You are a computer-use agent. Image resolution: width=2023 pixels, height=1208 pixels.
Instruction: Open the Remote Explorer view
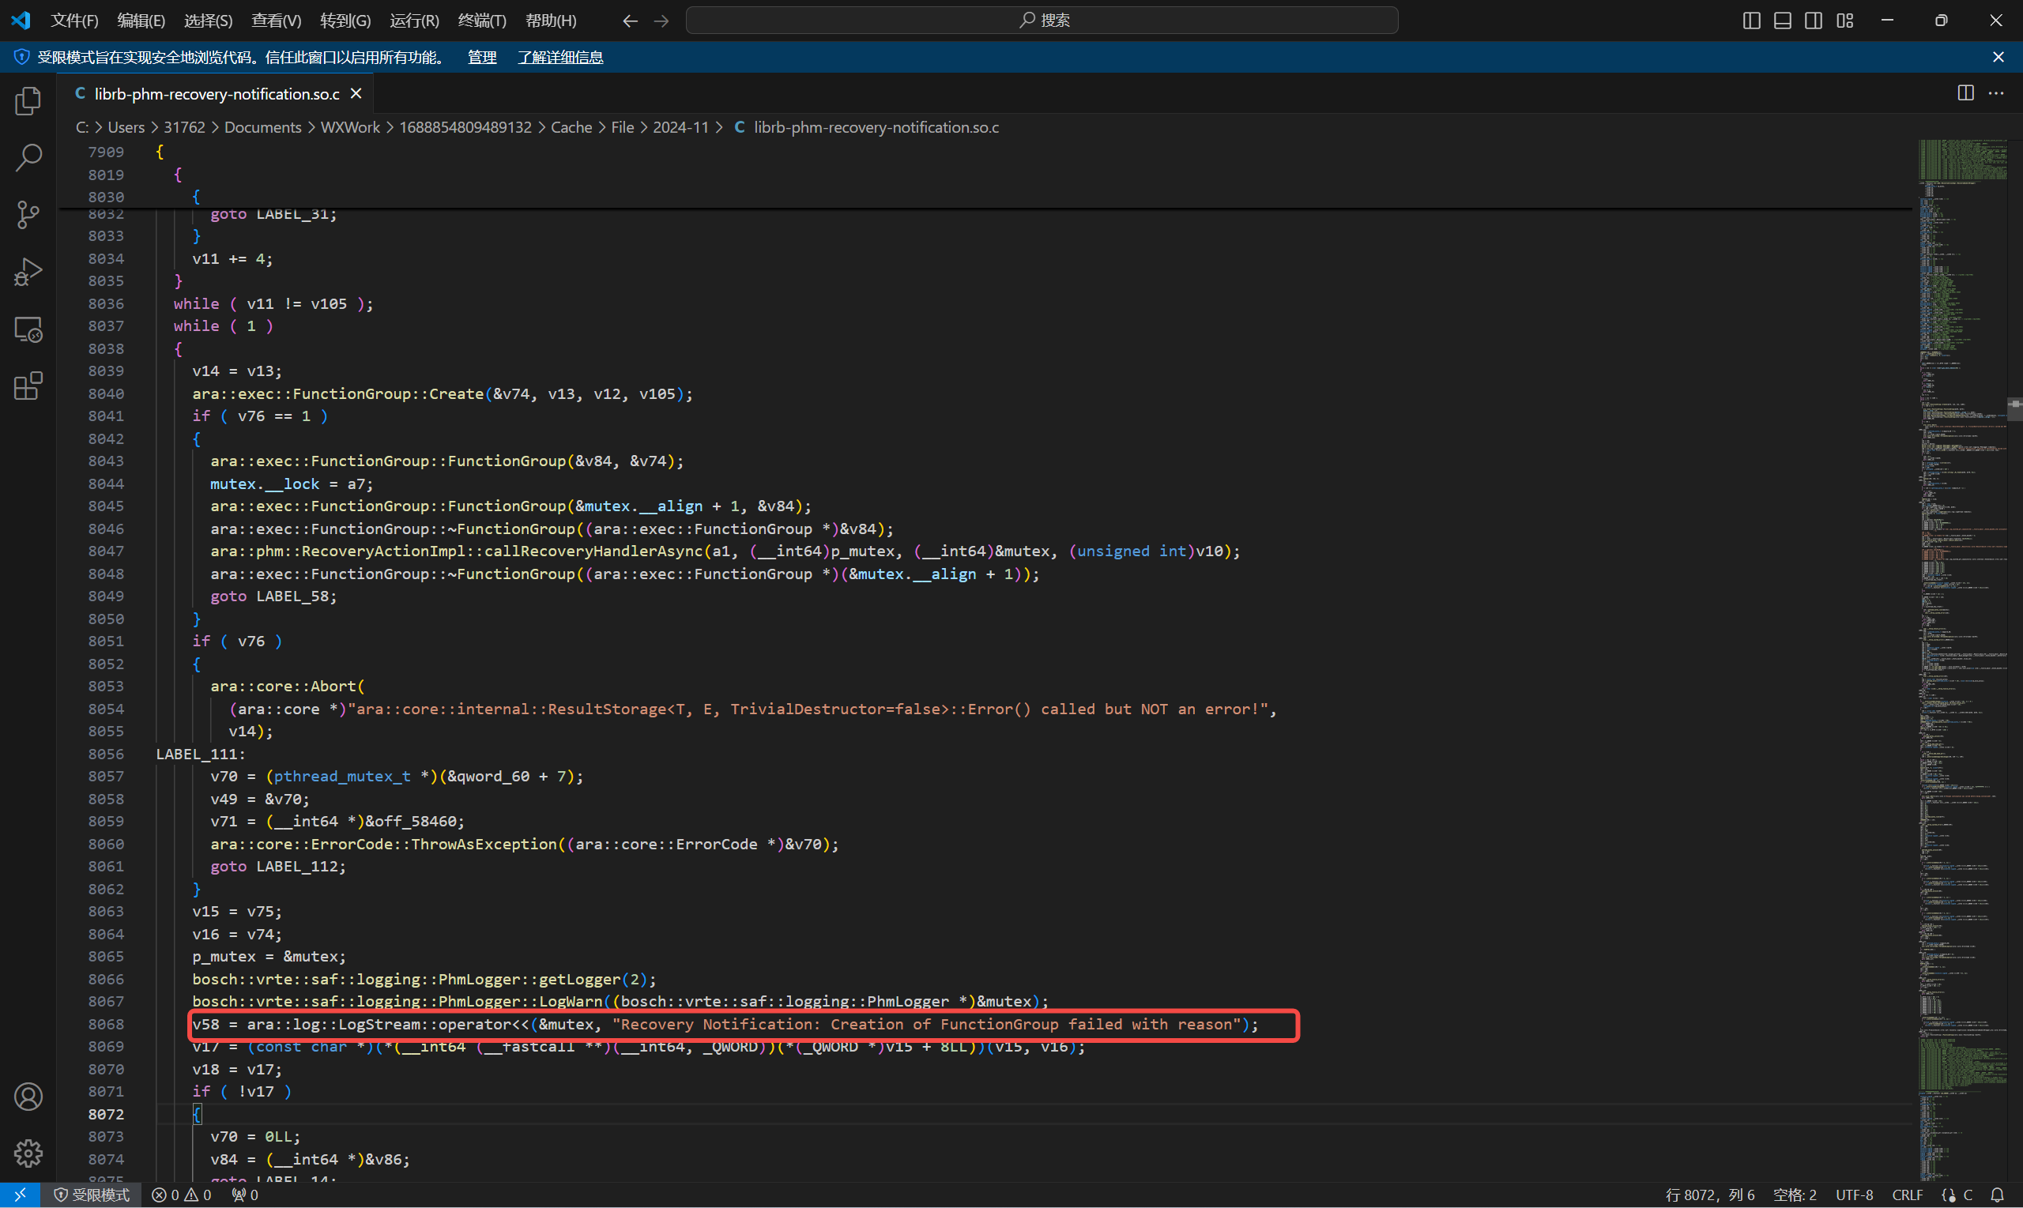(28, 329)
